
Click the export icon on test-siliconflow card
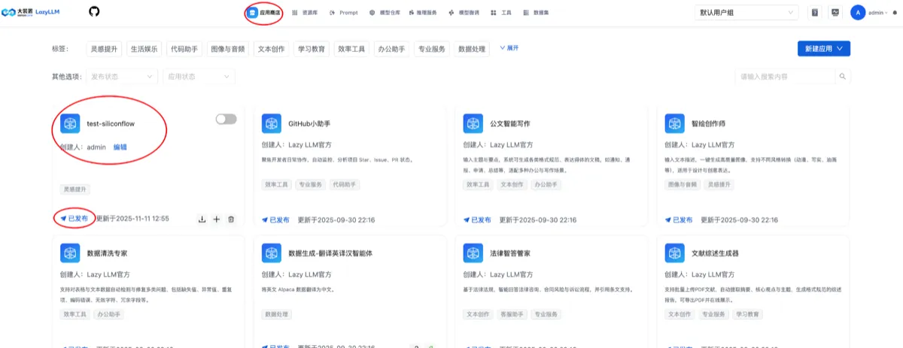[x=202, y=219]
